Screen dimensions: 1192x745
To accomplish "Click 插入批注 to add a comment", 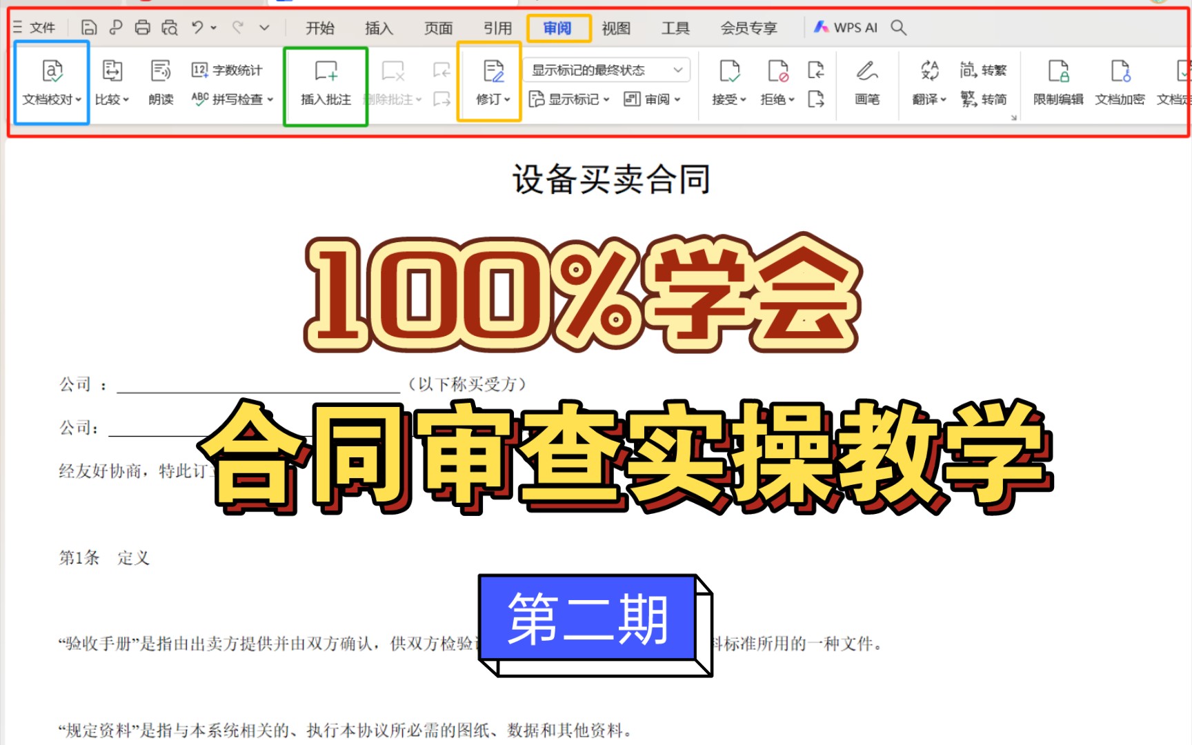I will (326, 83).
